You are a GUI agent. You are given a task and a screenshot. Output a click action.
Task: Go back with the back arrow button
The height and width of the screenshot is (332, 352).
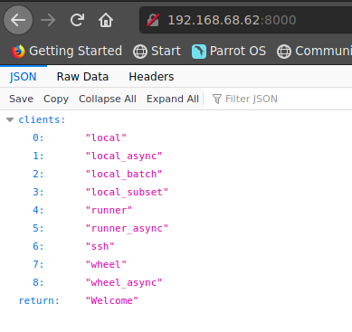pos(18,20)
